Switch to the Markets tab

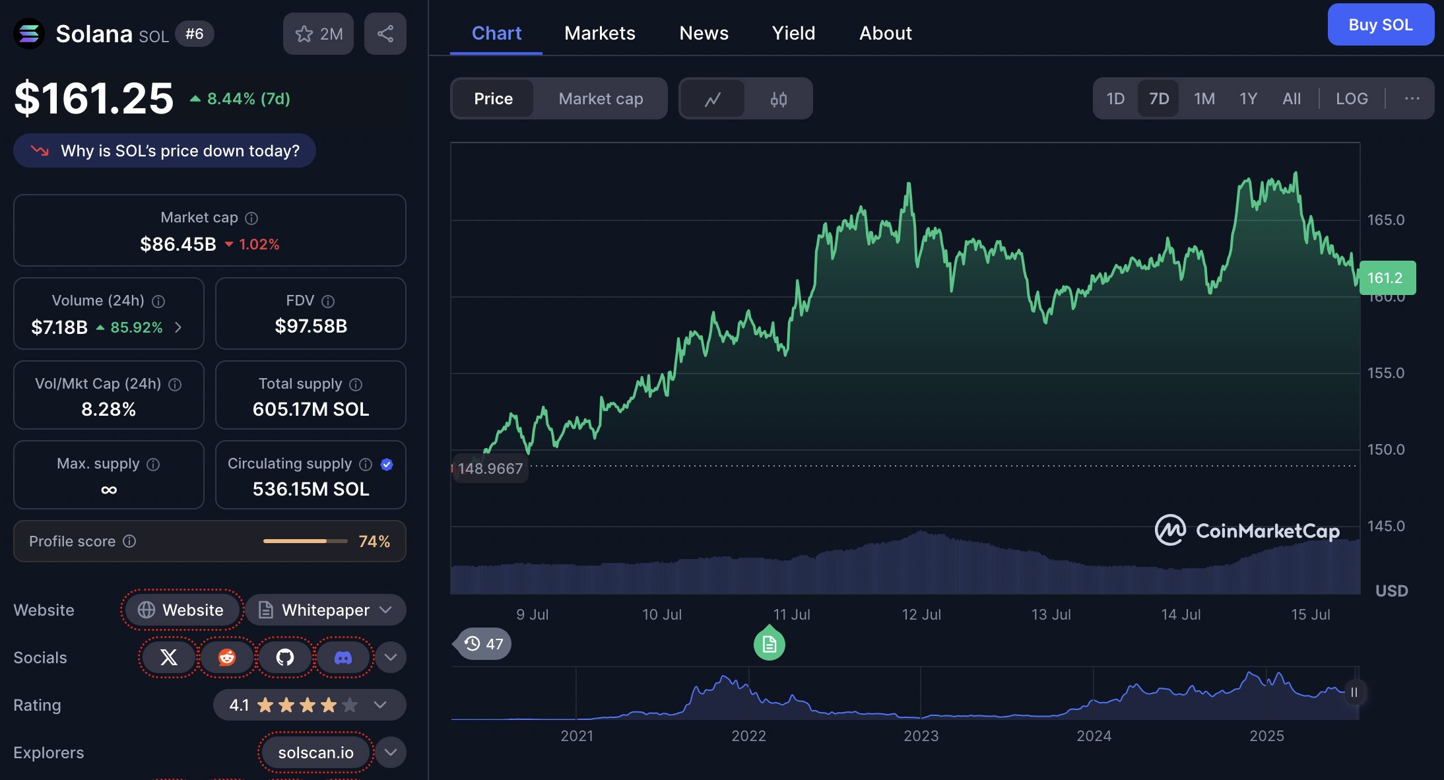point(600,33)
